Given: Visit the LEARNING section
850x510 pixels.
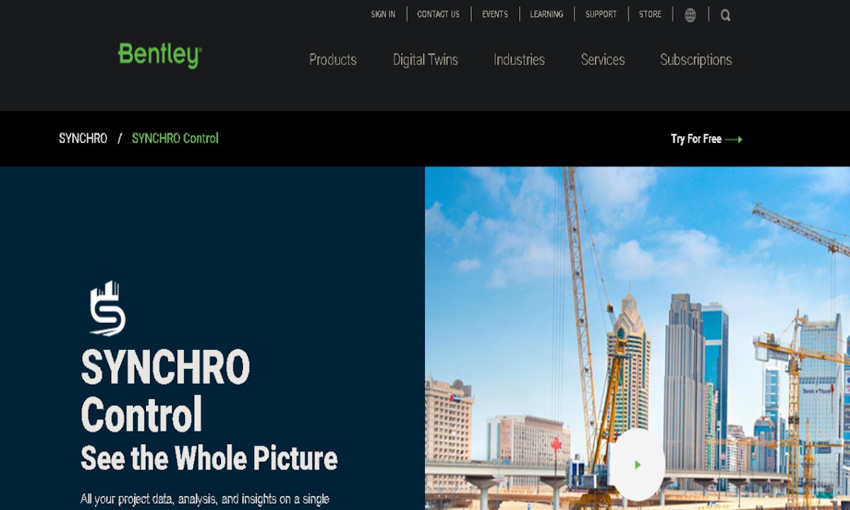Looking at the screenshot, I should [x=546, y=14].
